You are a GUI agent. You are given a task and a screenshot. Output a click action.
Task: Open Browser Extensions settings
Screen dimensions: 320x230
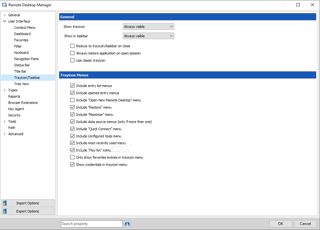pos(23,103)
